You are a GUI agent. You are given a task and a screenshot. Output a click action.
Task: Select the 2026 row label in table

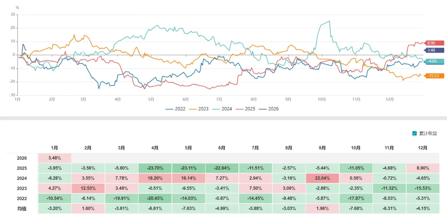[22, 158]
